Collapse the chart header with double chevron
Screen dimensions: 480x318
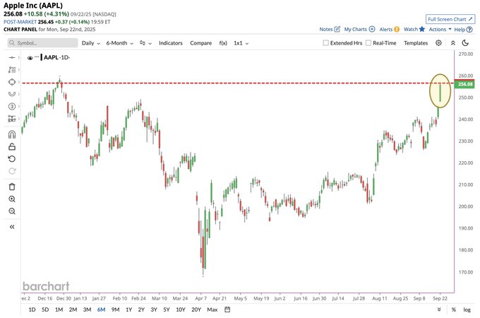452,43
